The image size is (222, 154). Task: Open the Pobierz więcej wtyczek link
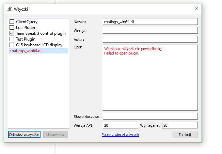pos(120,135)
